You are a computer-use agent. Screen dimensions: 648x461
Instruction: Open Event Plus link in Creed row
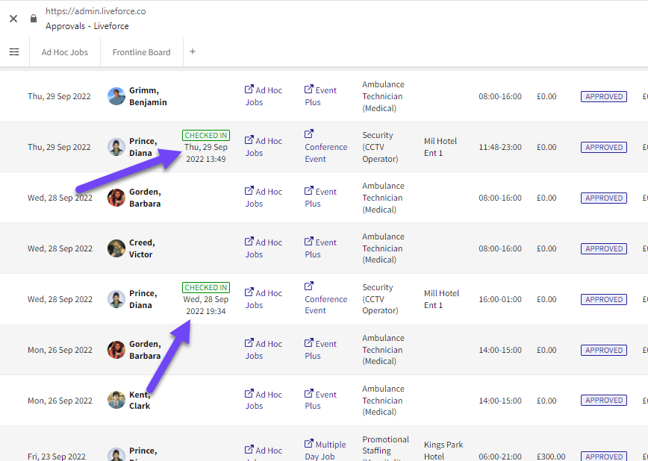pos(320,248)
